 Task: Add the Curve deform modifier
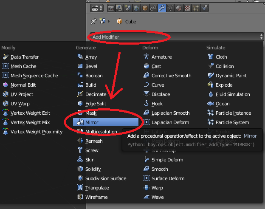154,85
